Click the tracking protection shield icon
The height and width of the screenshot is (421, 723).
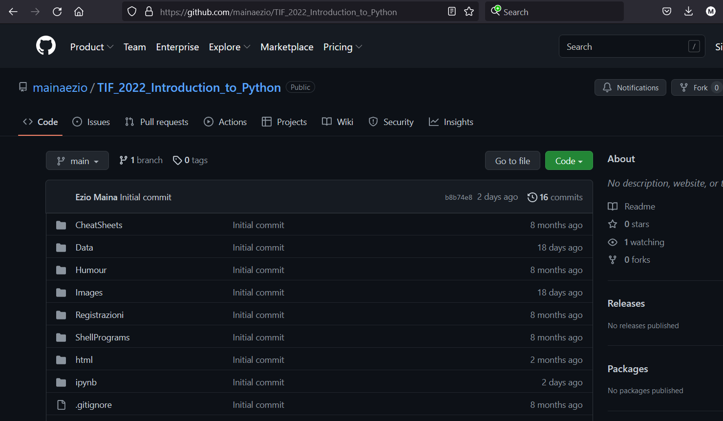132,12
